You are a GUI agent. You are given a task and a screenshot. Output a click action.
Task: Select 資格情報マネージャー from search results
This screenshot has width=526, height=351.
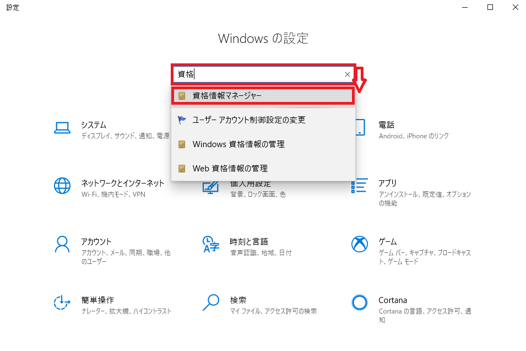pyautogui.click(x=263, y=96)
